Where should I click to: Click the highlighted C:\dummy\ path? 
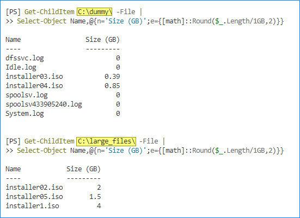click(x=95, y=12)
